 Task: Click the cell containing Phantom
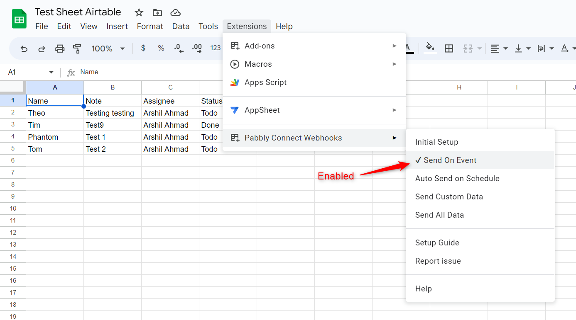tap(55, 137)
